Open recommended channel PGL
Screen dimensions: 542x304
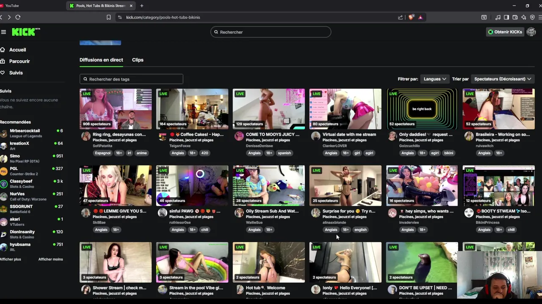coord(31,171)
